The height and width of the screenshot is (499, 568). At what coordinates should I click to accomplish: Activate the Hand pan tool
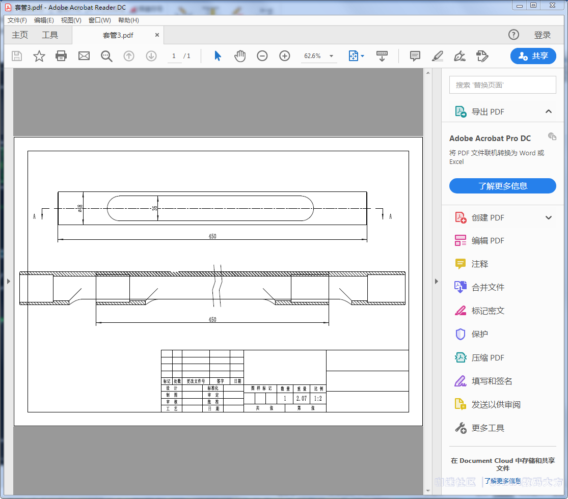click(240, 56)
